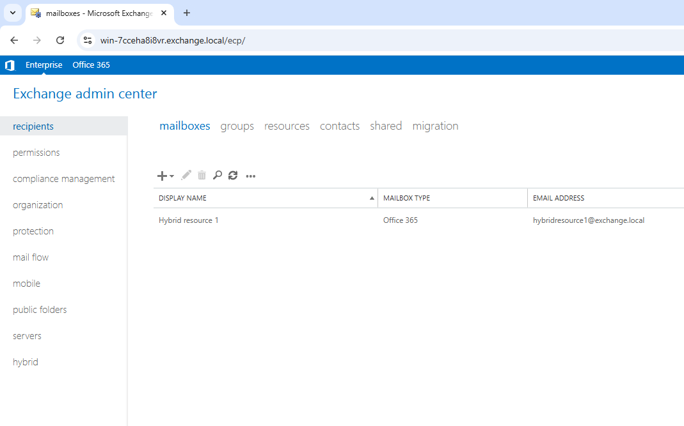Screen dimensions: 684x426
Task: Open the servers section
Action: point(27,336)
